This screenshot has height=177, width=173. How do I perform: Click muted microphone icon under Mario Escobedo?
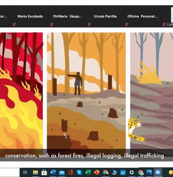point(14,24)
